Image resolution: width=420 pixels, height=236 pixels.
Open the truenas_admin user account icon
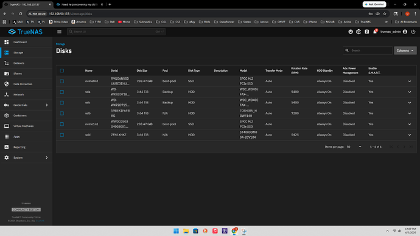click(405, 32)
